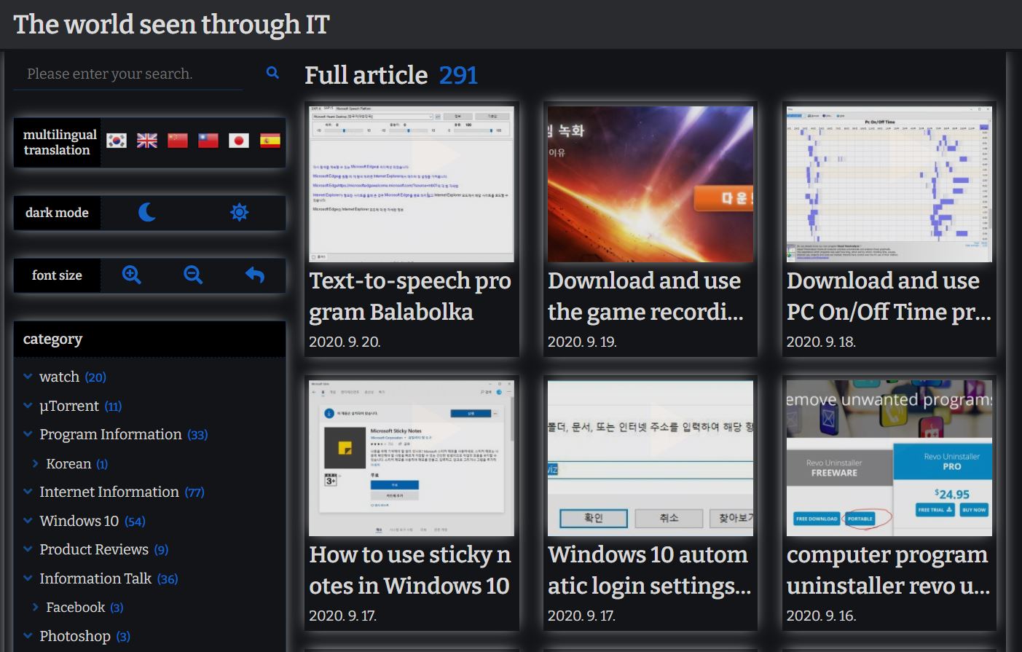Select the UK flag English translation
The width and height of the screenshot is (1022, 652).
pyautogui.click(x=147, y=141)
